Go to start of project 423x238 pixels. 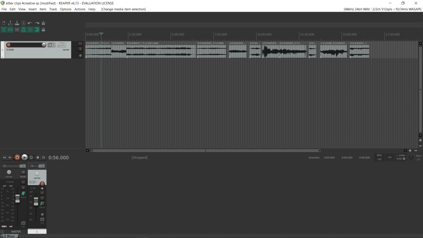4,157
